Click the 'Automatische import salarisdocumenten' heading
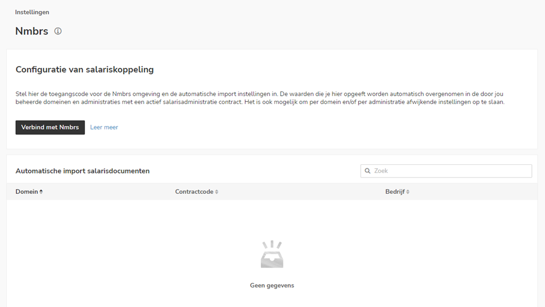Viewport: 545px width, 307px height. pyautogui.click(x=82, y=171)
